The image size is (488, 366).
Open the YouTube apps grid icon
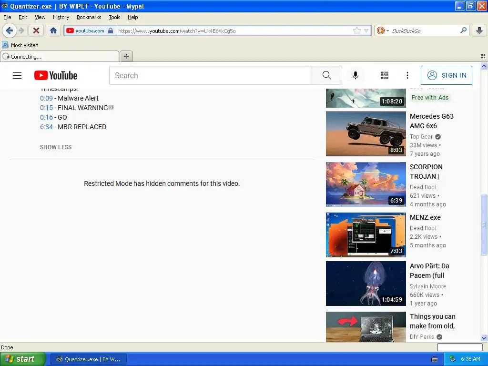(385, 75)
